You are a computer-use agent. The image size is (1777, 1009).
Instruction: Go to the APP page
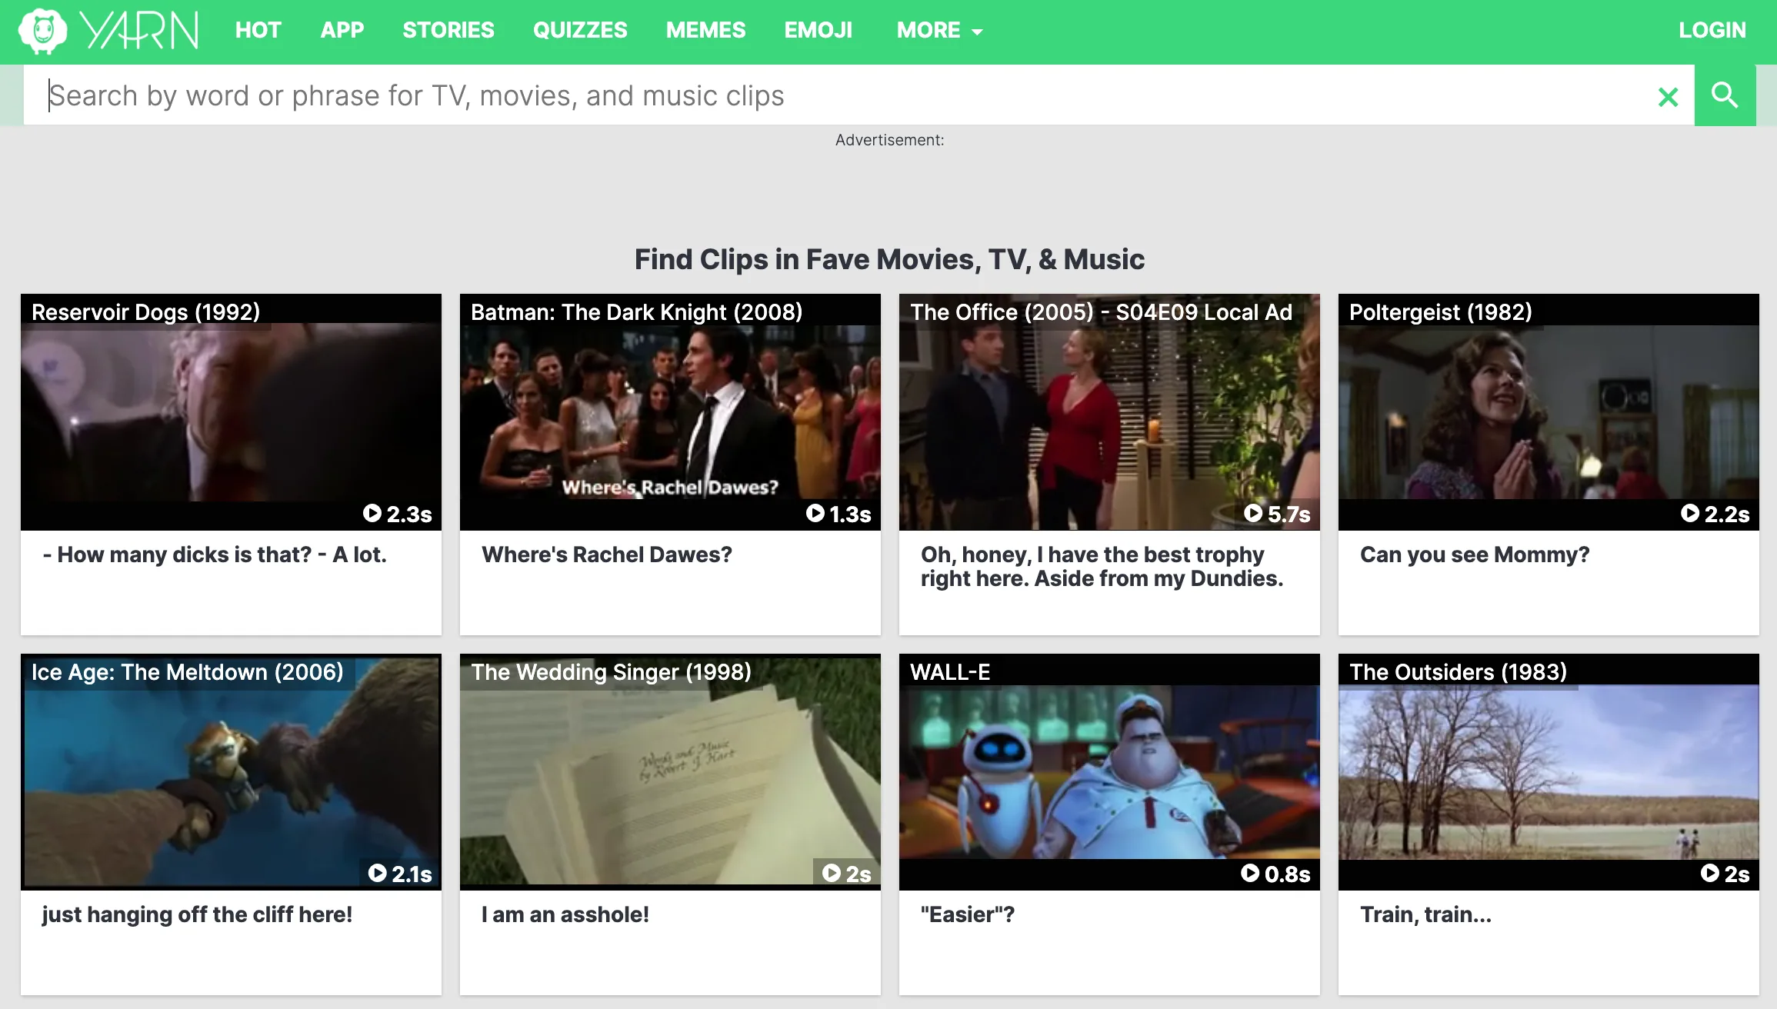pos(342,31)
